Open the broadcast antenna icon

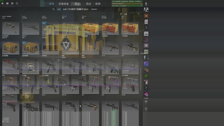tap(146, 102)
